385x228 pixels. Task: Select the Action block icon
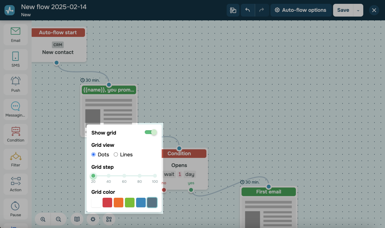[x=15, y=183]
